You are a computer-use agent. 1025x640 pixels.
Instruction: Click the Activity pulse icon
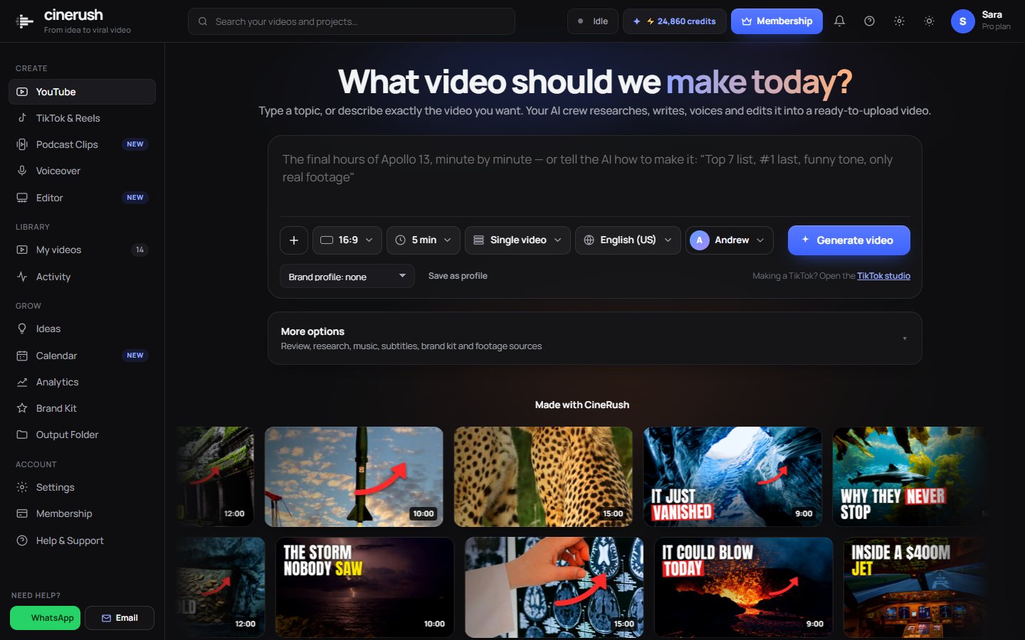pos(22,277)
